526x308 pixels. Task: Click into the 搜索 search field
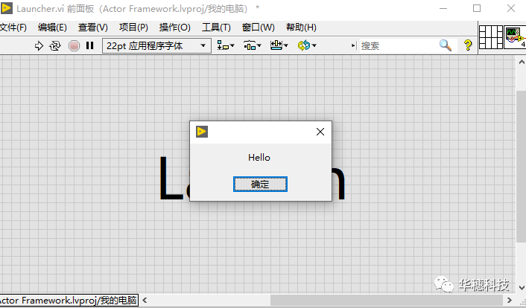coord(399,45)
